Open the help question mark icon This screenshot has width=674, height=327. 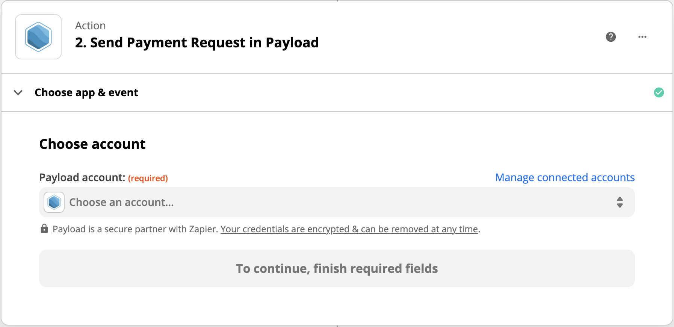611,37
